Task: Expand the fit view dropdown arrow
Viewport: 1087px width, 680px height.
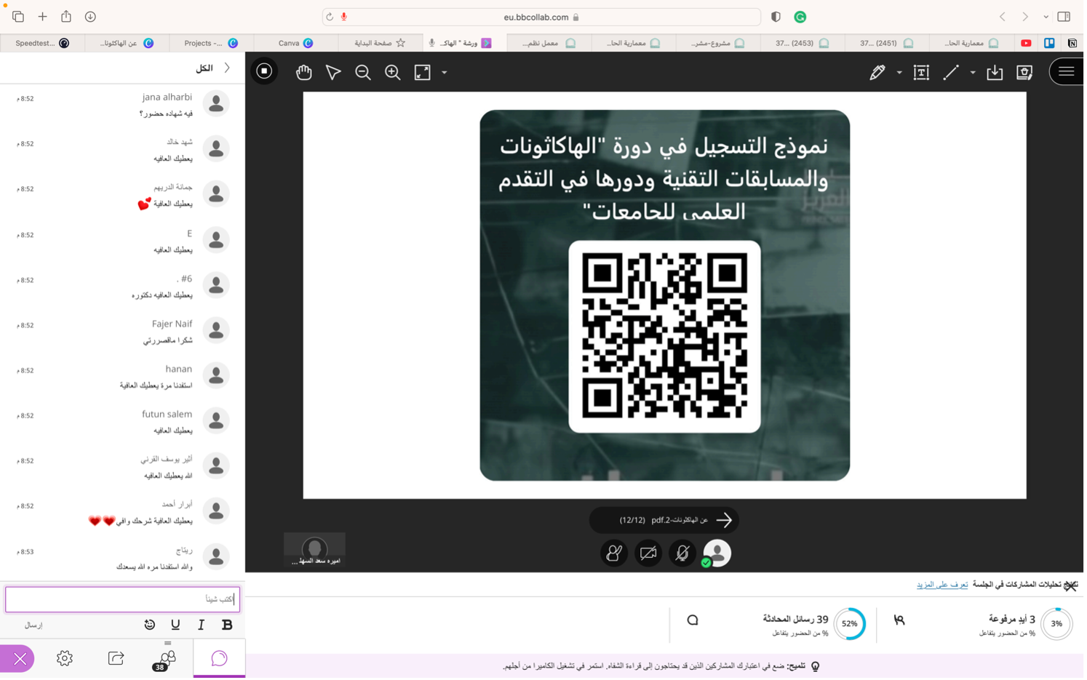Action: (445, 73)
